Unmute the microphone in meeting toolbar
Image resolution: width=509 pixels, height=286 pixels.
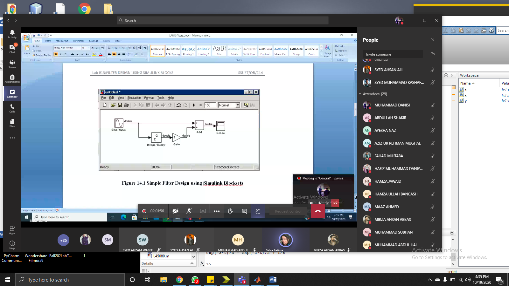[x=189, y=211]
